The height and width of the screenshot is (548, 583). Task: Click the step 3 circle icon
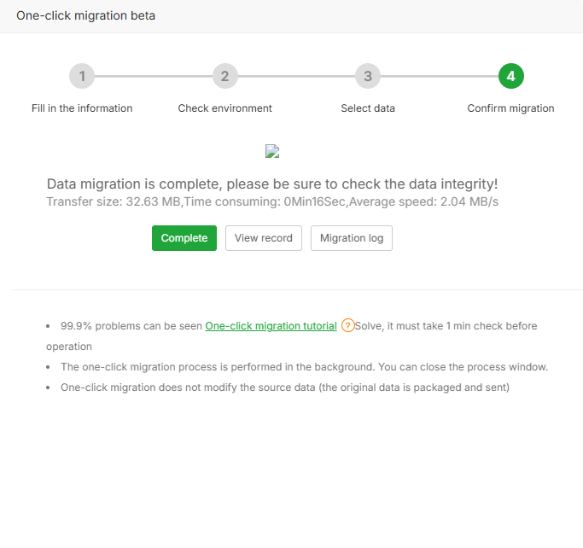(368, 76)
